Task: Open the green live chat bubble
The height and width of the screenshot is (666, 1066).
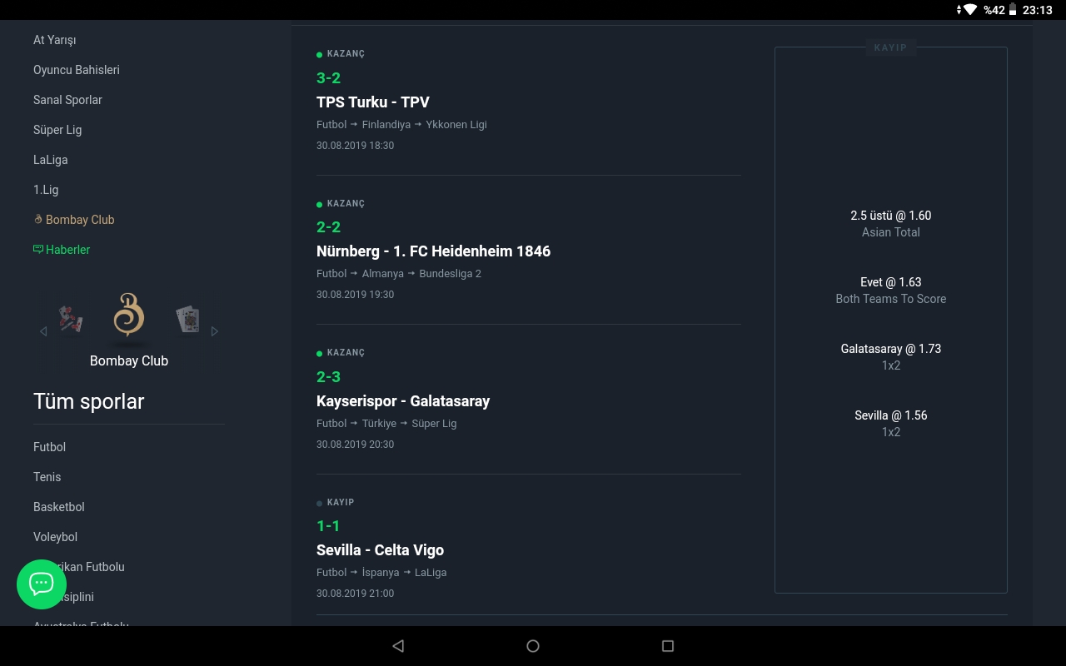Action: click(x=42, y=584)
